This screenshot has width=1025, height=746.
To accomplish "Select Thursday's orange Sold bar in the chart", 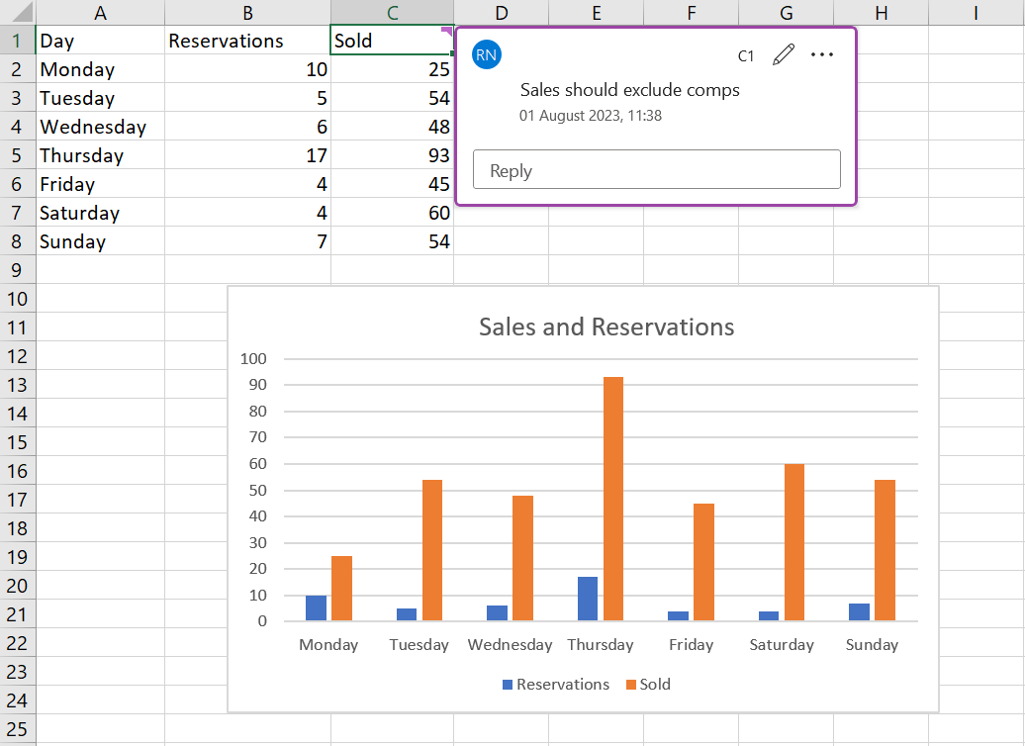I will click(613, 499).
